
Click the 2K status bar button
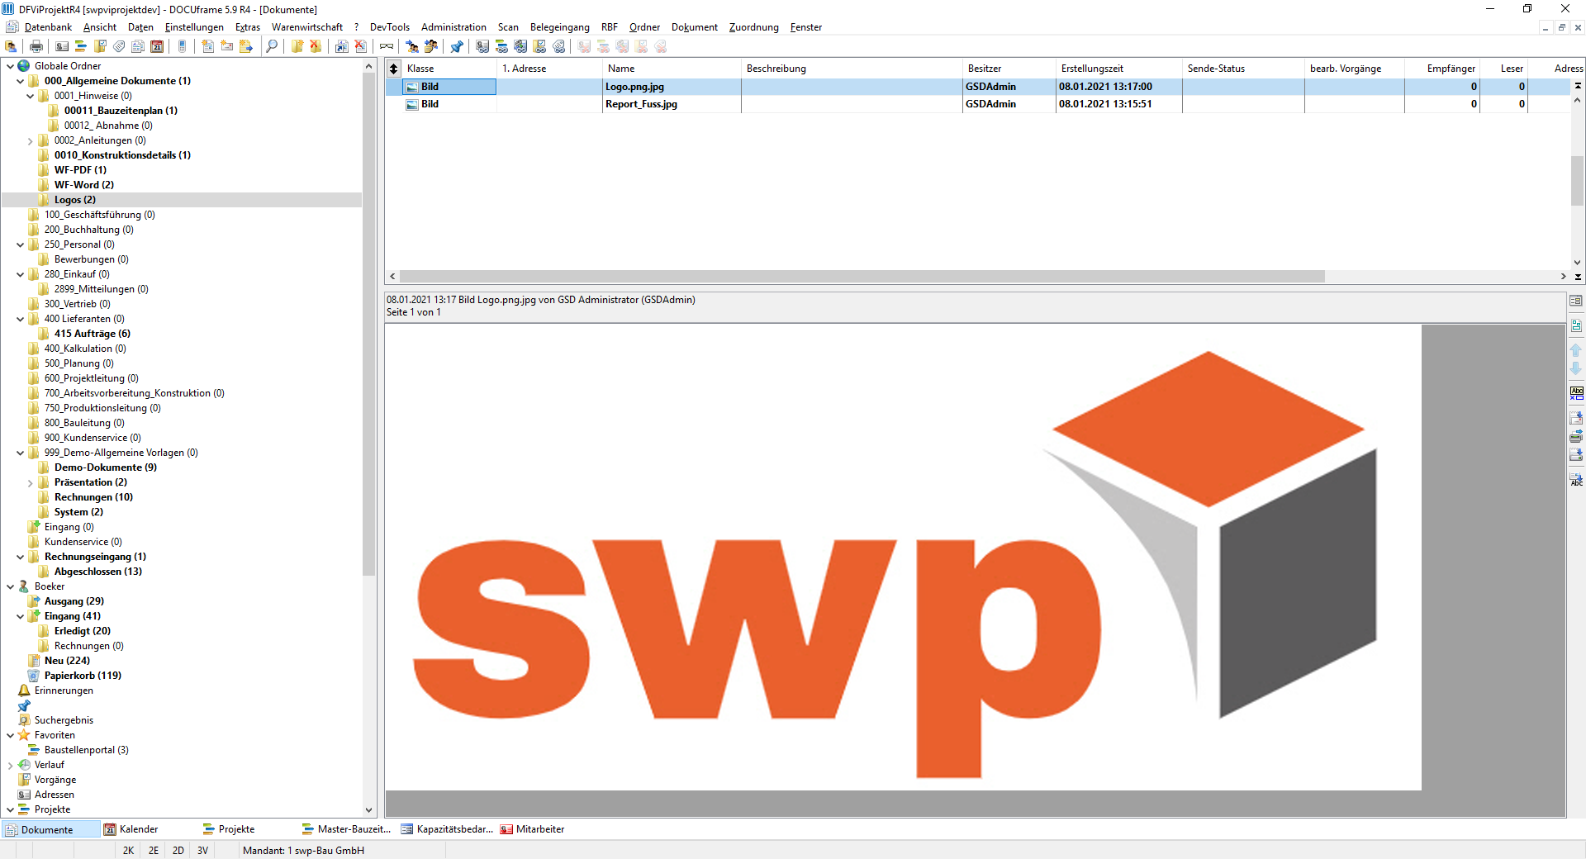click(x=128, y=851)
